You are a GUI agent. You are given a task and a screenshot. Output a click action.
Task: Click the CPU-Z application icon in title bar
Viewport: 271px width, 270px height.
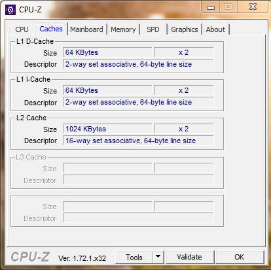10,10
